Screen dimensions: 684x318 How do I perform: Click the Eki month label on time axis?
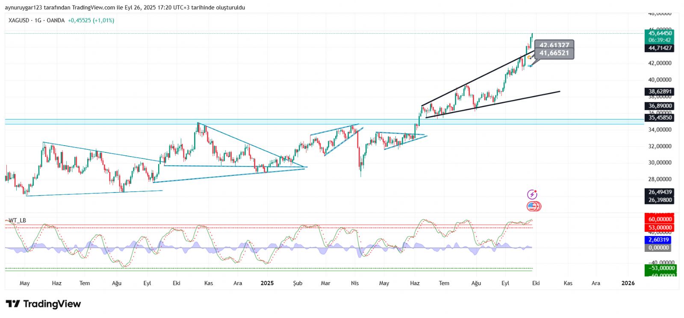click(536, 283)
